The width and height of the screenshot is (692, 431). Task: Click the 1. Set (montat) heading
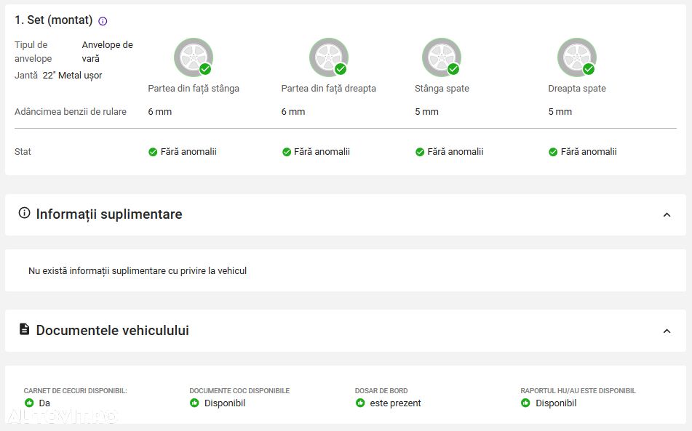(53, 20)
